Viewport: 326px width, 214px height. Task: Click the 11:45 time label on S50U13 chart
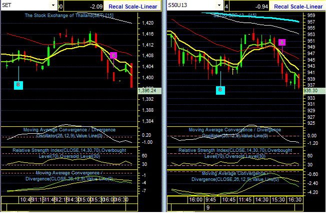(x=245, y=199)
